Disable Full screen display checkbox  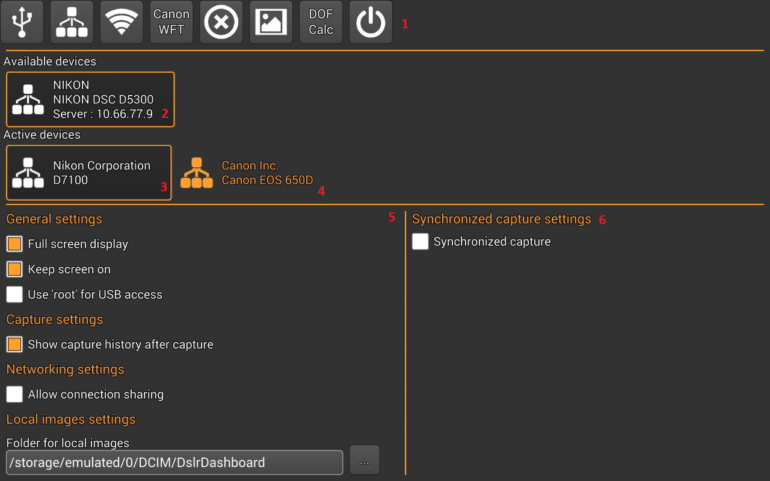tap(14, 244)
